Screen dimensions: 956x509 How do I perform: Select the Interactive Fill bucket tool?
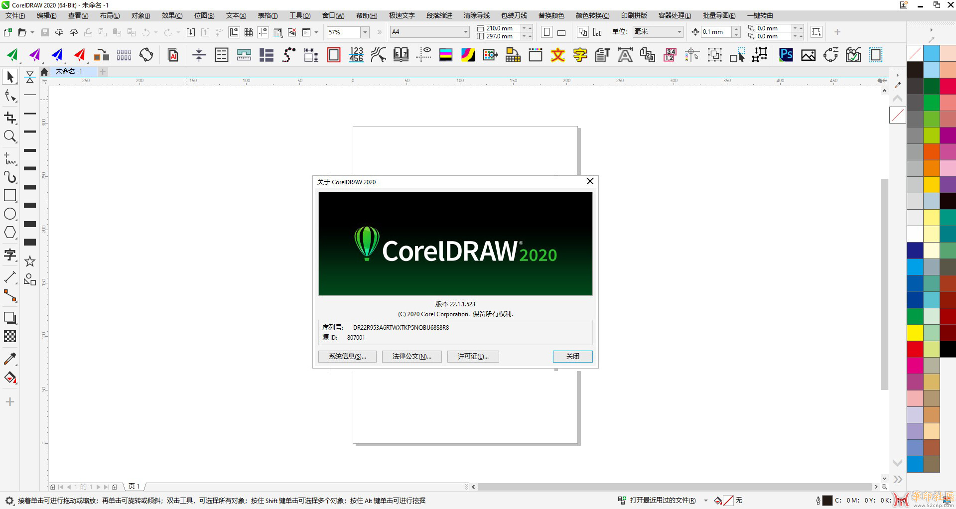coord(9,378)
